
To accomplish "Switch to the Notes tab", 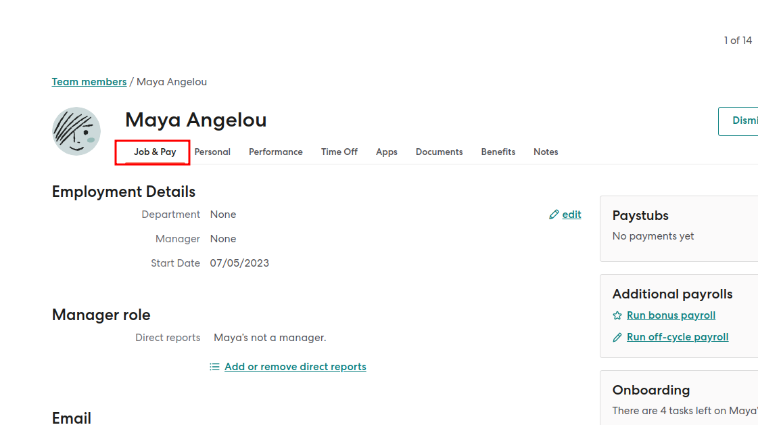I will pyautogui.click(x=546, y=152).
